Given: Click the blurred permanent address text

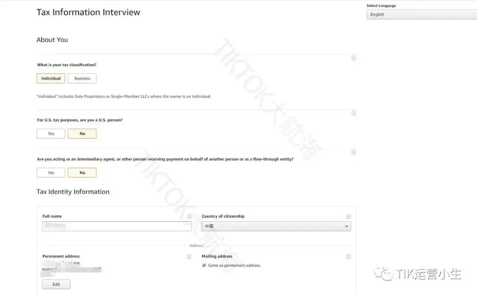Looking at the screenshot, I should (x=71, y=269).
